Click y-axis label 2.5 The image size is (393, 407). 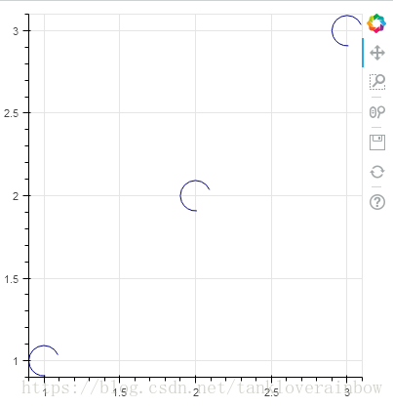[x=12, y=113]
